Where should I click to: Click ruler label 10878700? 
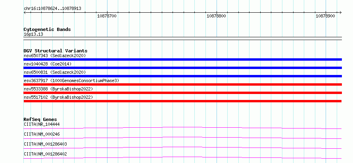[107, 16]
